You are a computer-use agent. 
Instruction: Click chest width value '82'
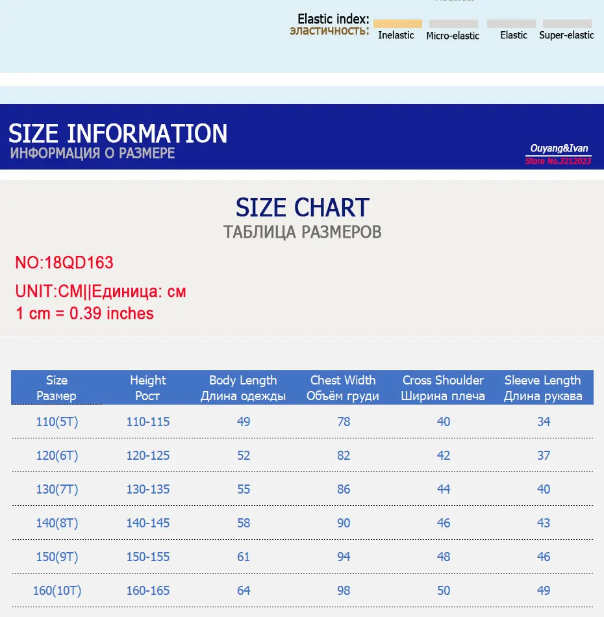tap(344, 455)
